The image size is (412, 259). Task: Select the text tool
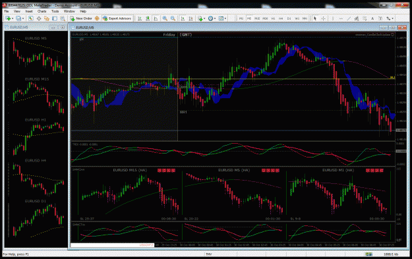[x=372, y=18]
